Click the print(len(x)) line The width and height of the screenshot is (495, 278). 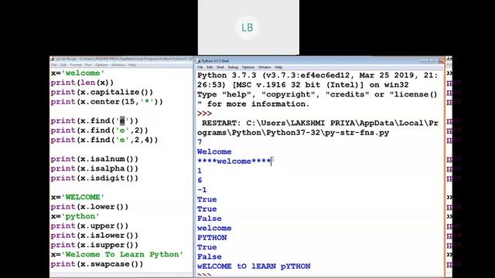82,83
